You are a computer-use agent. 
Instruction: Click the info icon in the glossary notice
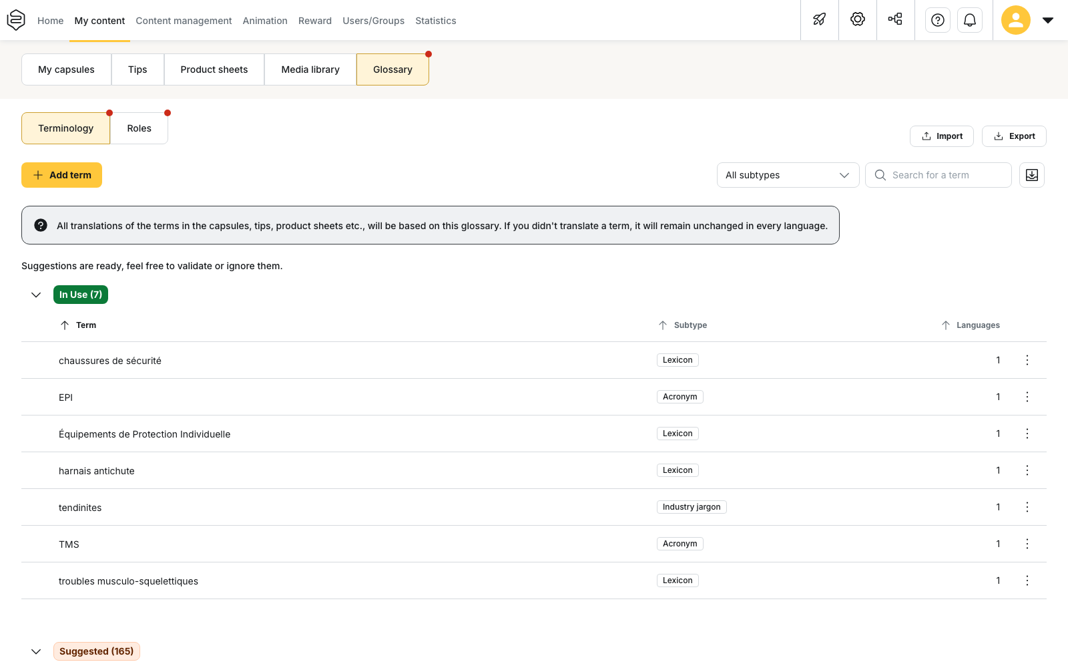click(41, 225)
